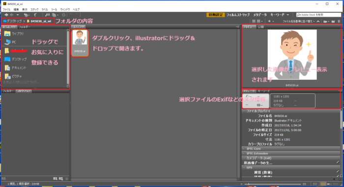Click larger thumbnail size button right of slider
This screenshot has width=344, height=187.
click(x=305, y=184)
